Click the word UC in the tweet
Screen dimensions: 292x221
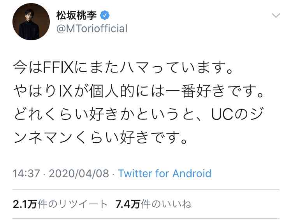222,114
